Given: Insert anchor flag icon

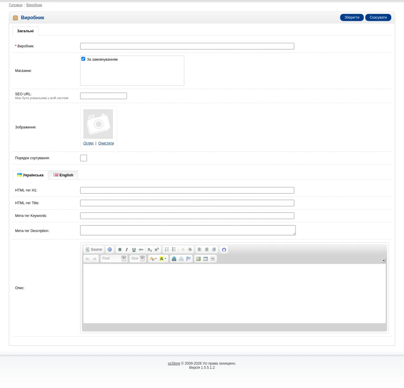Looking at the screenshot, I should (189, 259).
